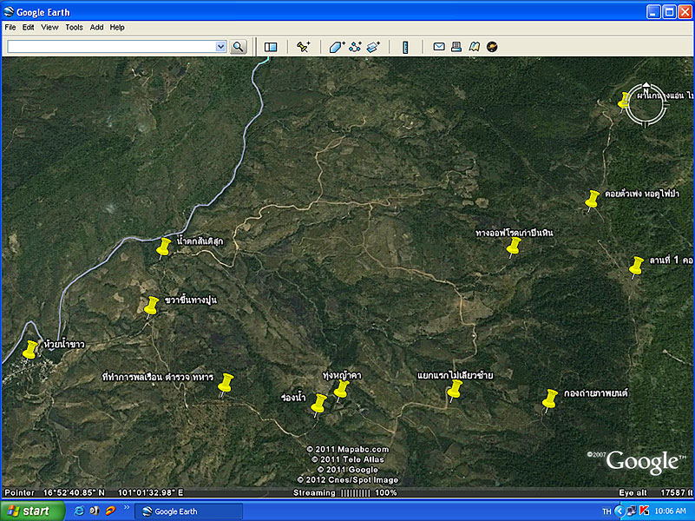The height and width of the screenshot is (521, 695).
Task: Expand the search box dropdown arrow
Action: (220, 47)
